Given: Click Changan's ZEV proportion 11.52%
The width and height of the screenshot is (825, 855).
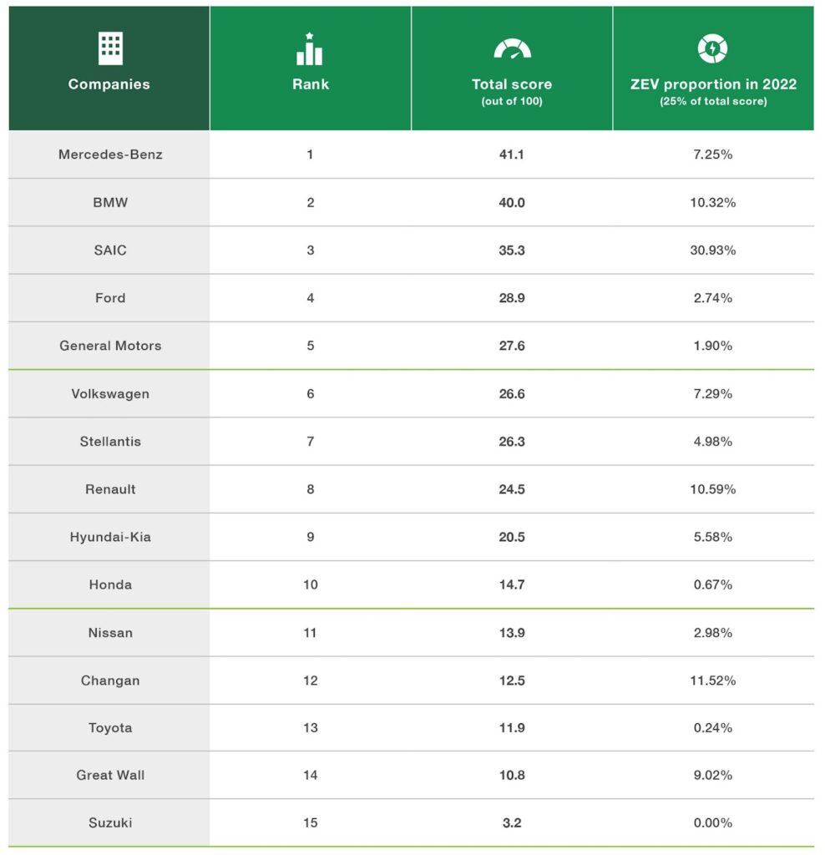Looking at the screenshot, I should point(713,680).
